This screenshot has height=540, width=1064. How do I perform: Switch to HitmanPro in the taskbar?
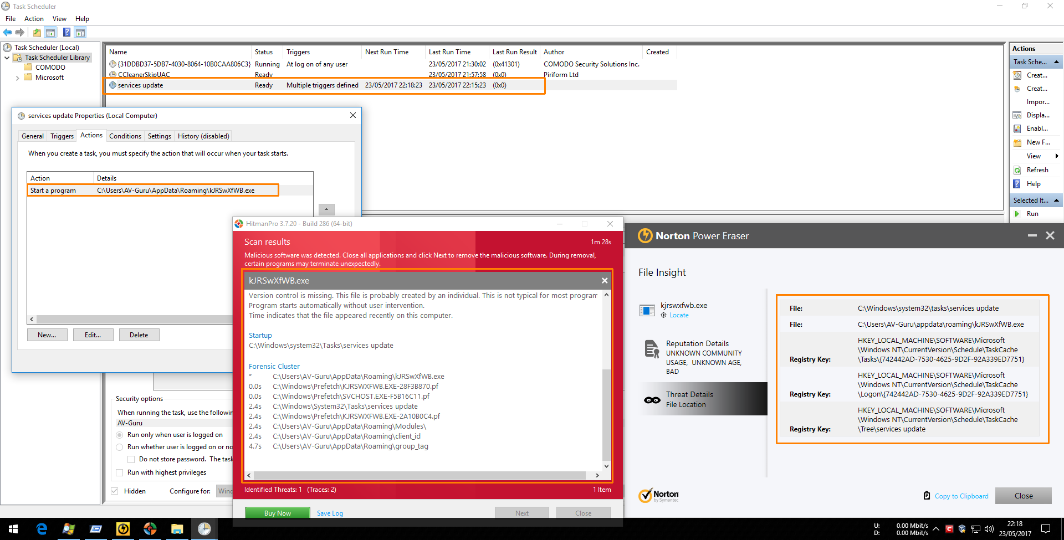tap(150, 529)
